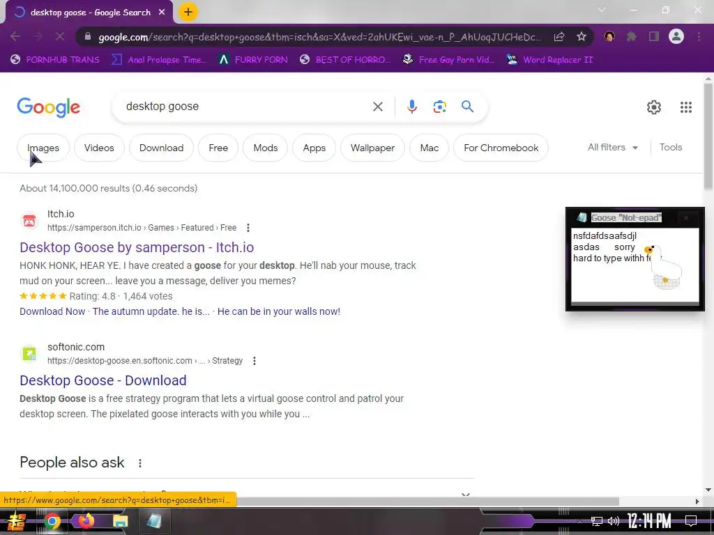This screenshot has height=535, width=714.
Task: Click the Itch.io site favicon
Action: pos(29,221)
